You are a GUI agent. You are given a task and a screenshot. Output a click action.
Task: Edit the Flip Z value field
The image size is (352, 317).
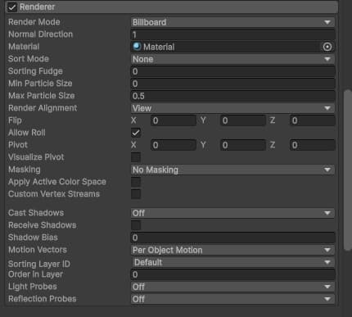coord(313,120)
